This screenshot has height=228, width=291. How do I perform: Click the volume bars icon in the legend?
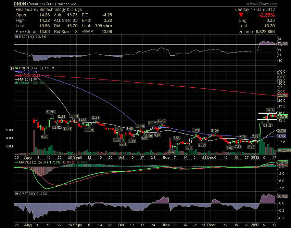coord(16,83)
